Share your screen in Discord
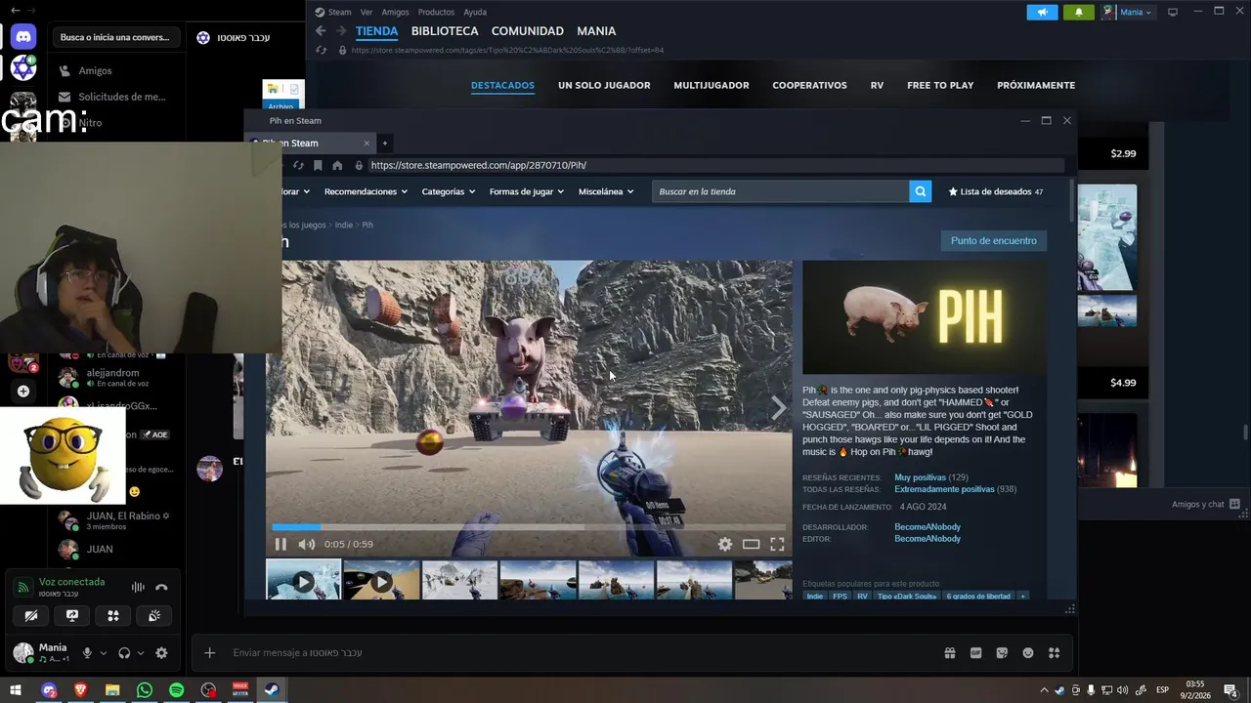This screenshot has height=703, width=1251. (72, 615)
